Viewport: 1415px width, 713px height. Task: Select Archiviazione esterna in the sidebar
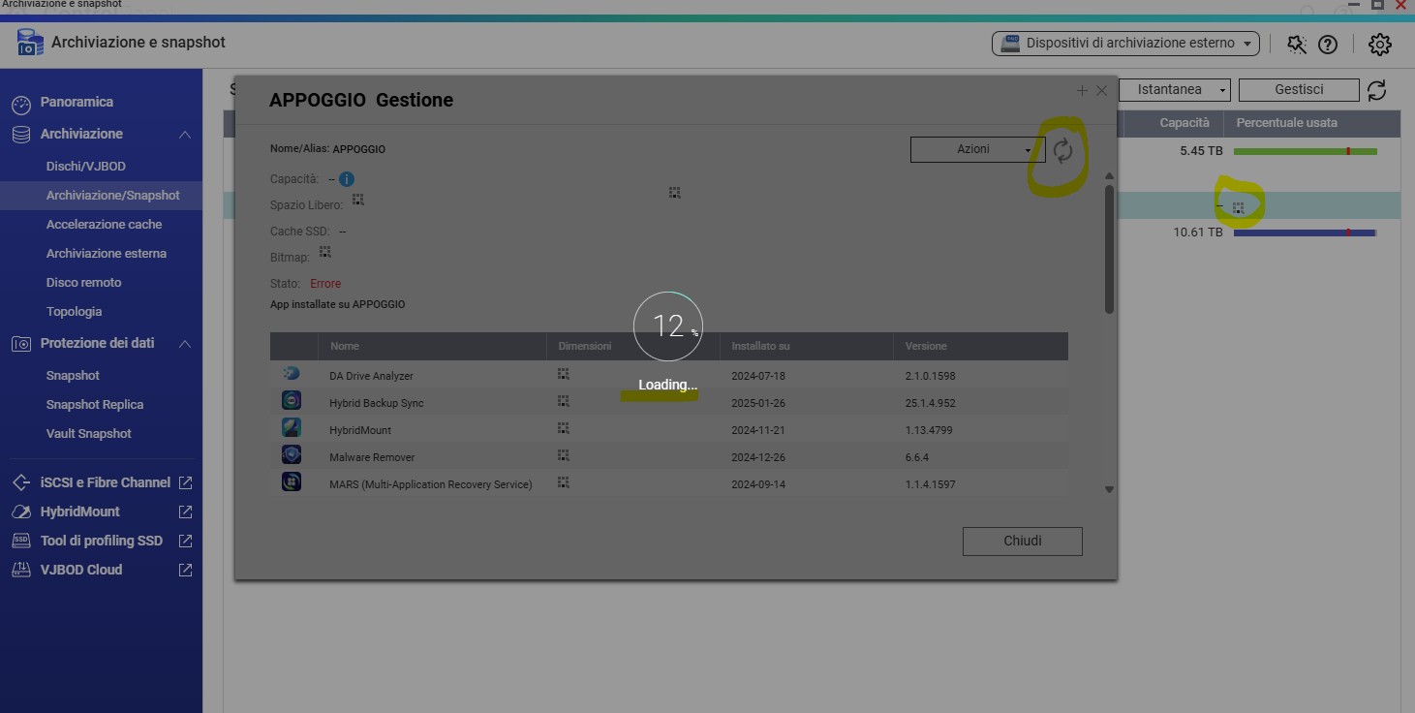click(x=107, y=254)
